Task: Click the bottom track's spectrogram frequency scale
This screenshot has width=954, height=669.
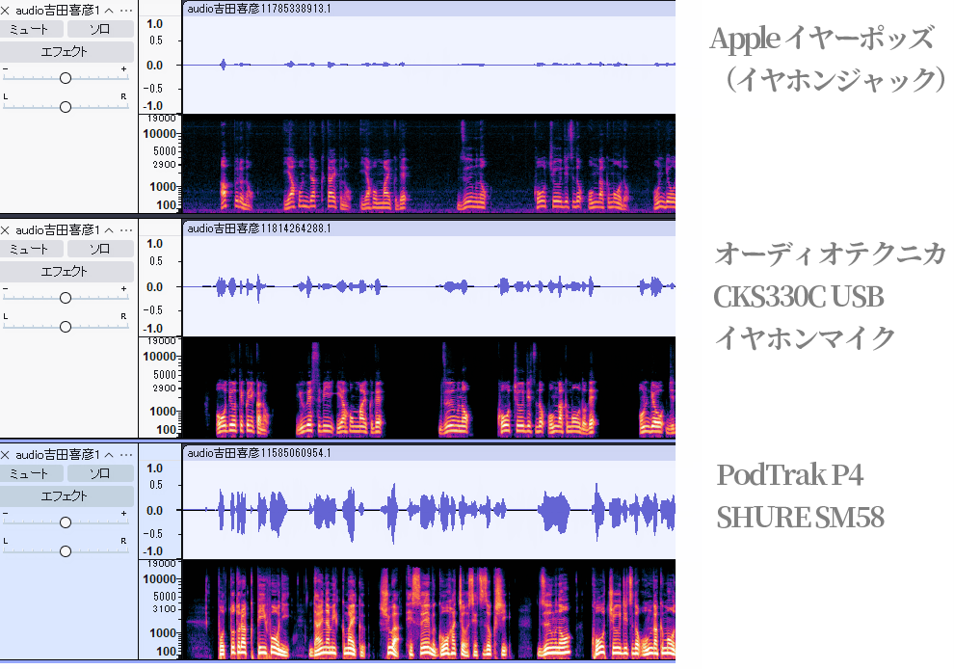Action: tap(160, 609)
